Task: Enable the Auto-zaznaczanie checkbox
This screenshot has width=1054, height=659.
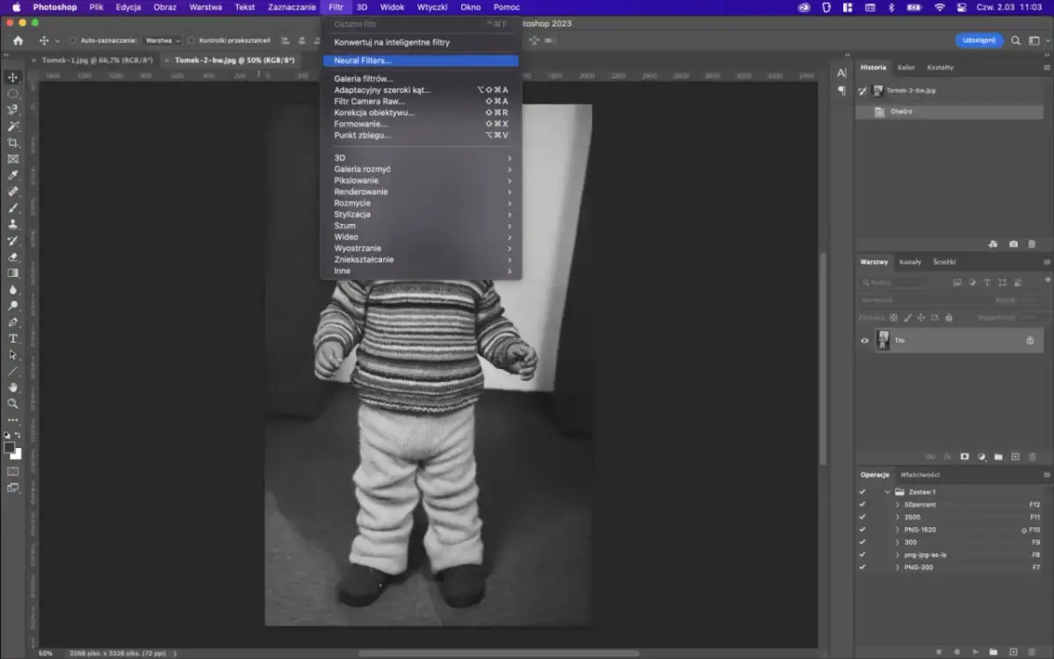Action: point(73,40)
